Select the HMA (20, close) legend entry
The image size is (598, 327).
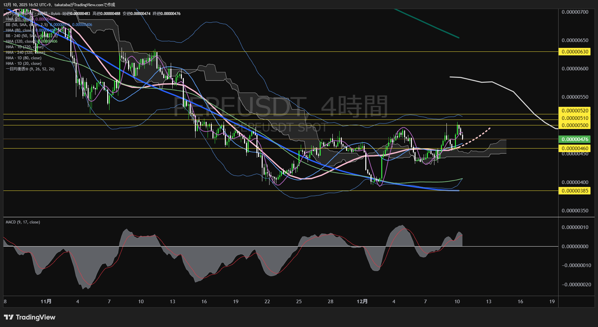pyautogui.click(x=20, y=19)
